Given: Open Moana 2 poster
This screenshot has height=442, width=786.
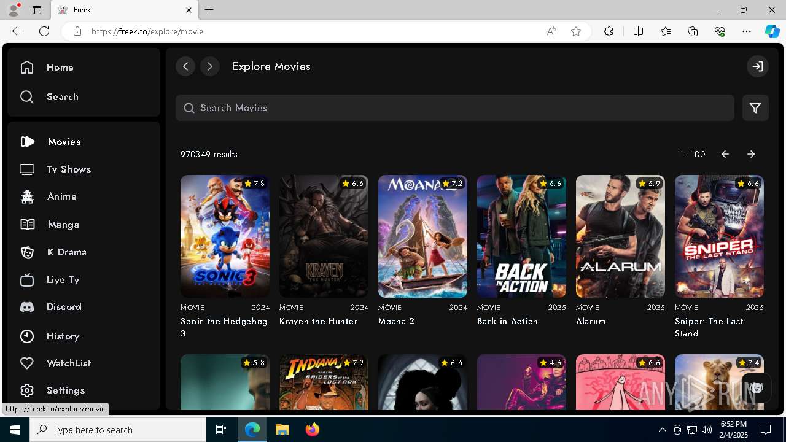Looking at the screenshot, I should click(x=422, y=236).
